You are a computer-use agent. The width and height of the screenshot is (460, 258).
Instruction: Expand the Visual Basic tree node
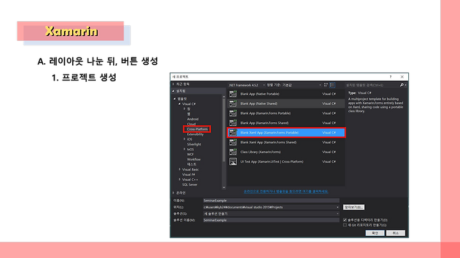point(180,169)
